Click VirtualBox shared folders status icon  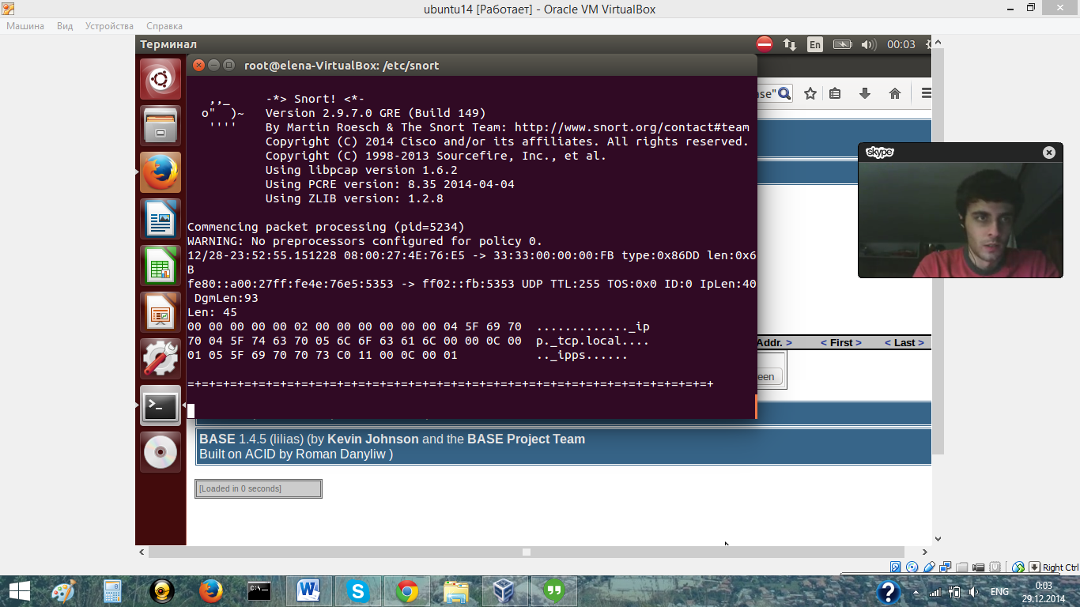click(962, 567)
